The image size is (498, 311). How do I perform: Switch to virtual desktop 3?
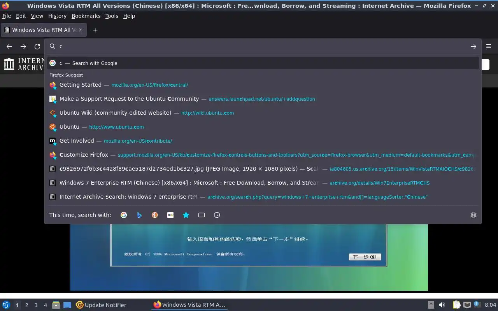point(36,305)
